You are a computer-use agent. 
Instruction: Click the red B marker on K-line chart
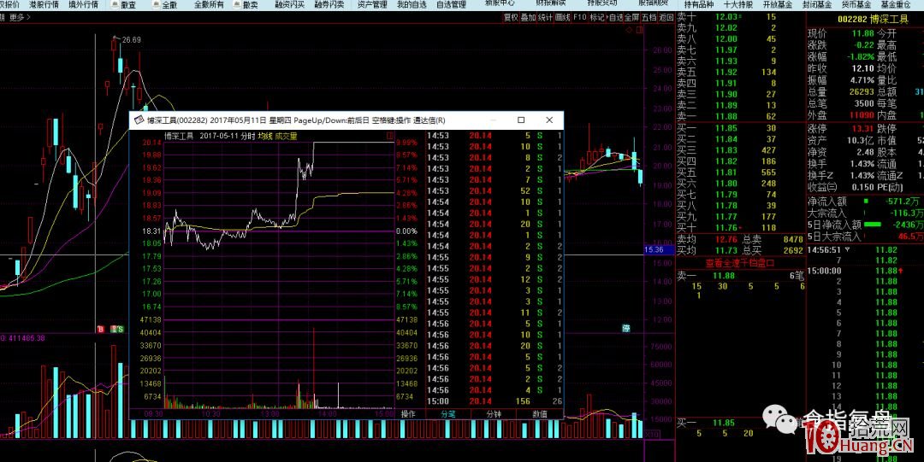point(100,329)
